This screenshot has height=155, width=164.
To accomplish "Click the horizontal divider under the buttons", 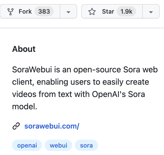I will [82, 28].
